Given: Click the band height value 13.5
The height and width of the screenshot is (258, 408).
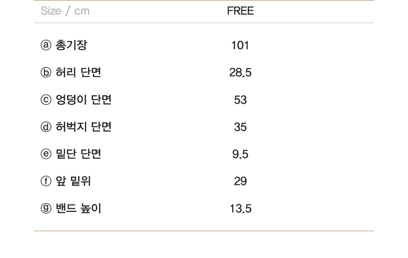Looking at the screenshot, I should click(240, 209).
